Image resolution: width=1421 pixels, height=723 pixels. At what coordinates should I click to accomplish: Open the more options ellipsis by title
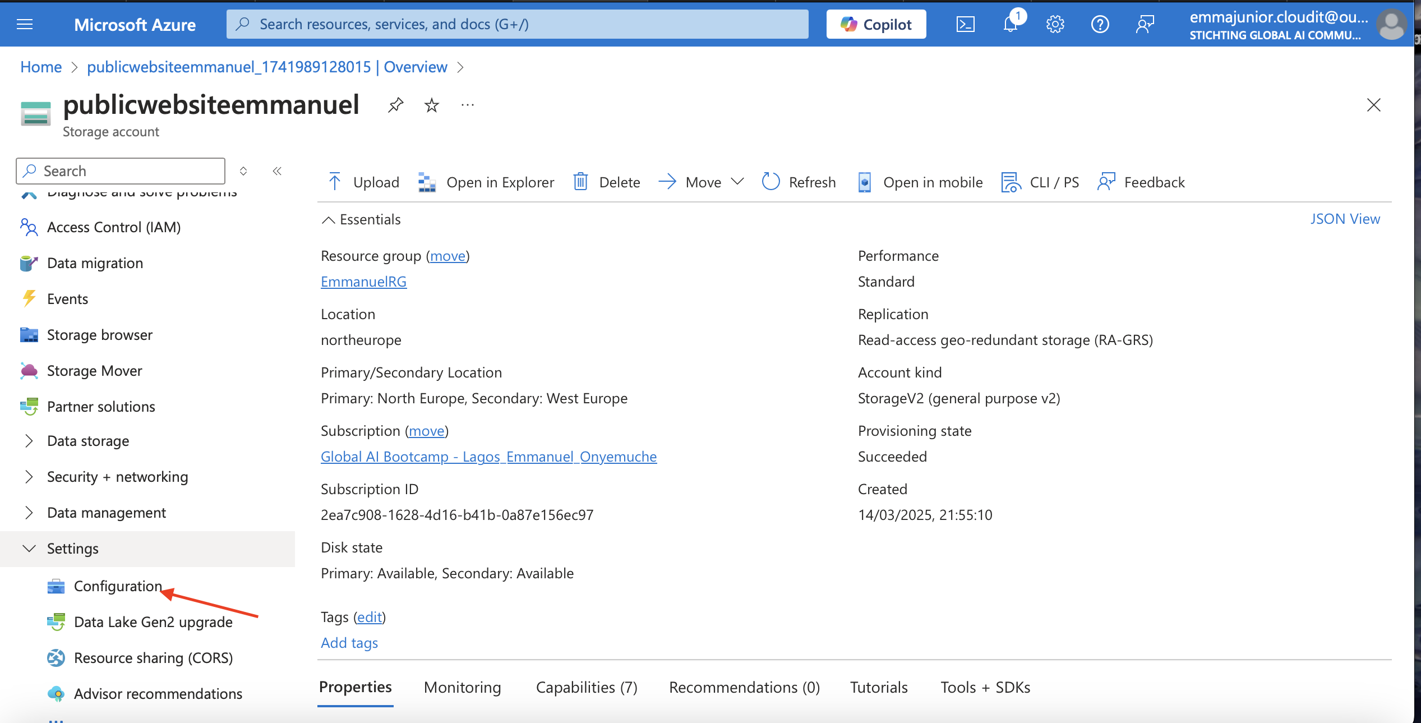coord(468,105)
